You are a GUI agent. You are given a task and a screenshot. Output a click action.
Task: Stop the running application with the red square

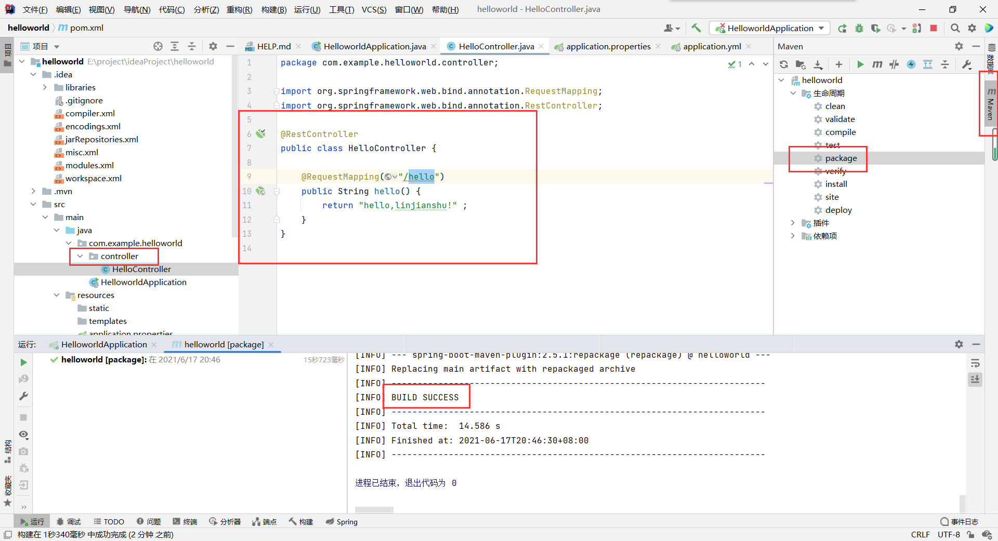[934, 28]
